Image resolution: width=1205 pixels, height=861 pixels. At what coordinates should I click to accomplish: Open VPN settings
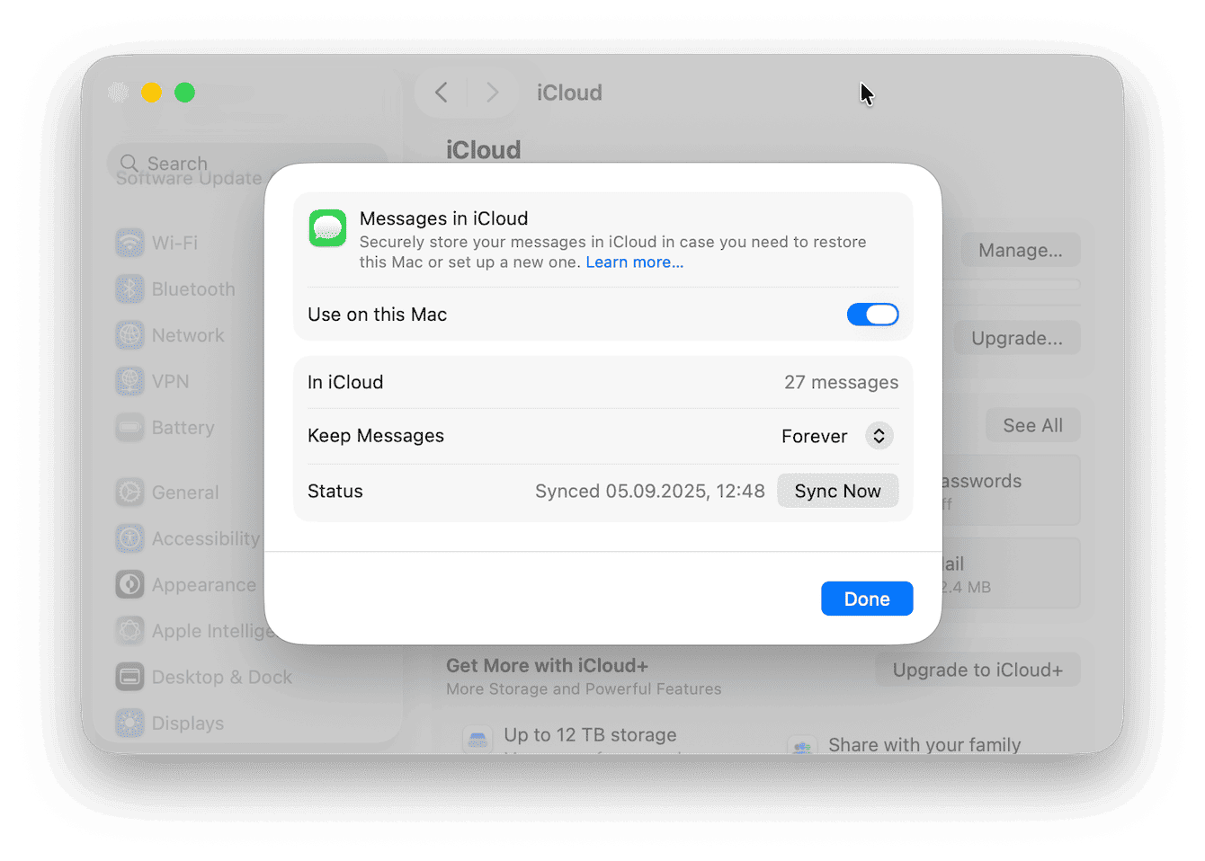click(x=170, y=381)
